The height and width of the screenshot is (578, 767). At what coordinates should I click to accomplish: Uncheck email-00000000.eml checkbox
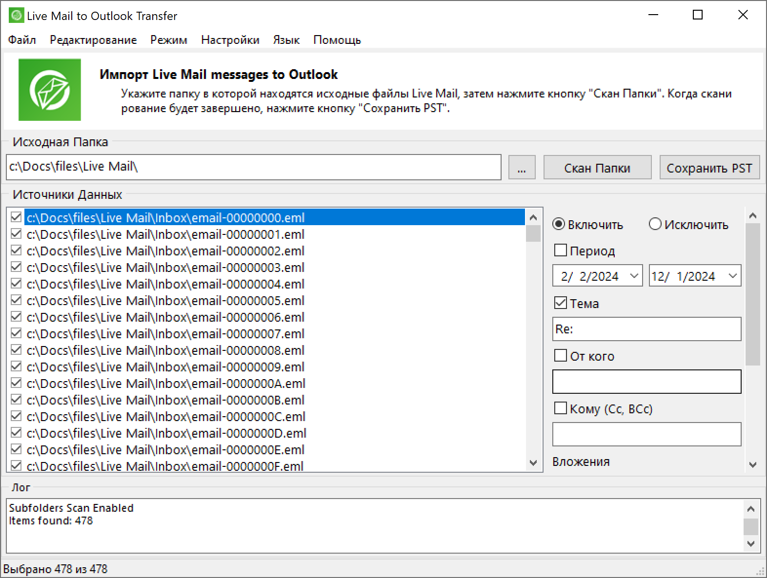pyautogui.click(x=16, y=217)
